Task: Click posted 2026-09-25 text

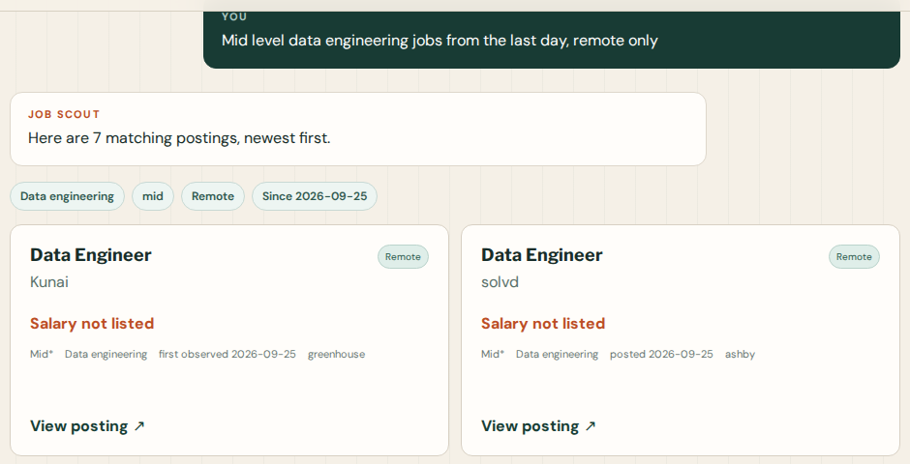Action: click(661, 354)
